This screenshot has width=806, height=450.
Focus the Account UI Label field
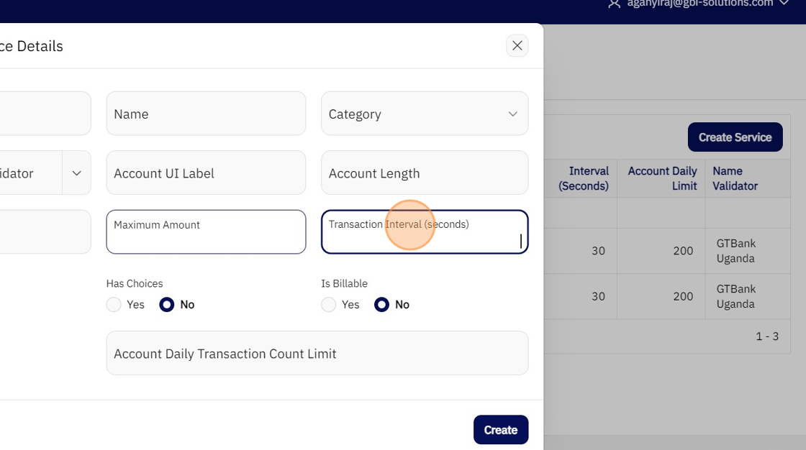click(206, 173)
